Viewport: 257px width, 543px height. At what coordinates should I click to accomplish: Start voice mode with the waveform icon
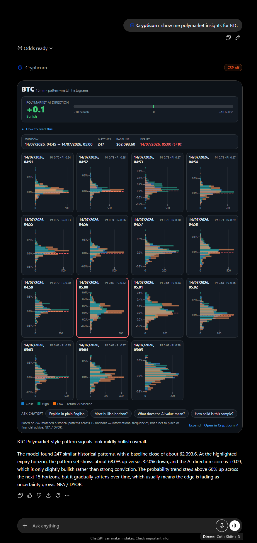[235, 526]
